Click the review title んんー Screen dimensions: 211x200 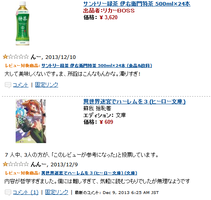(x=39, y=164)
